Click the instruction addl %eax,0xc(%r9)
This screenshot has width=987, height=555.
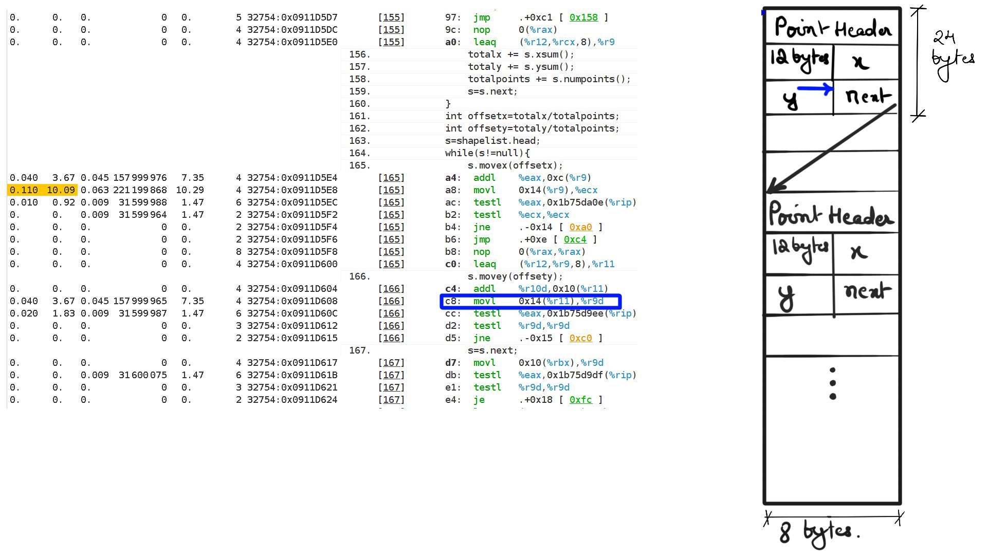pyautogui.click(x=533, y=178)
